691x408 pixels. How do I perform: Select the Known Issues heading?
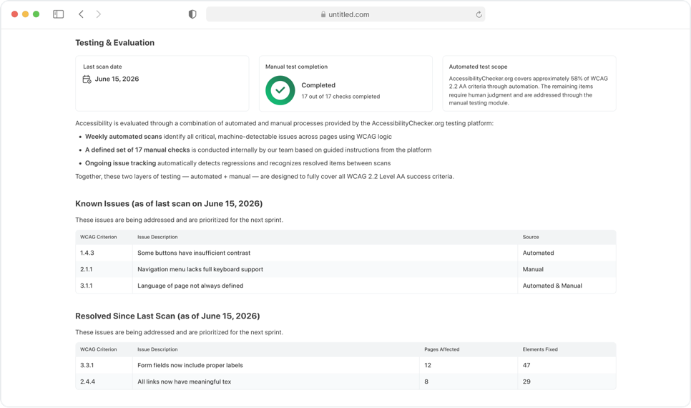pos(169,204)
